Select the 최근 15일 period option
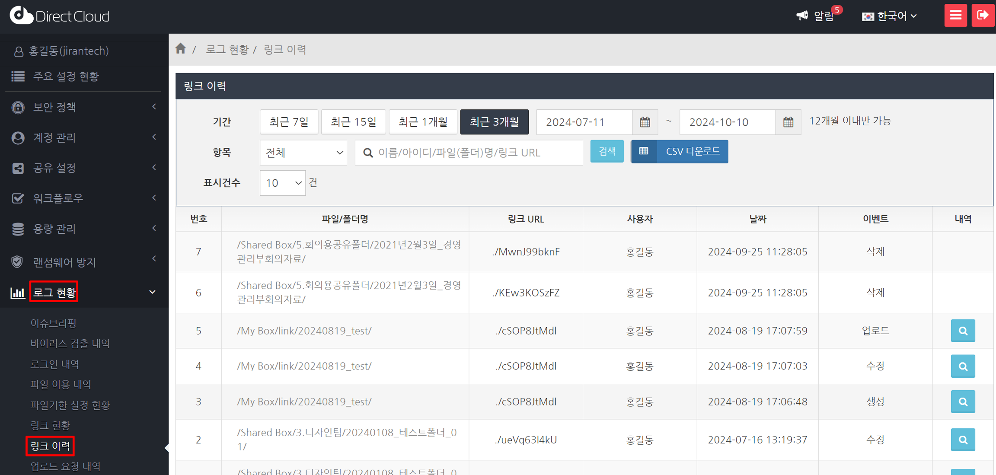Screen dimensions: 996x475 tap(353, 122)
